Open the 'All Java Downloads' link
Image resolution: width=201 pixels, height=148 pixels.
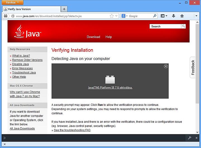tap(22, 128)
